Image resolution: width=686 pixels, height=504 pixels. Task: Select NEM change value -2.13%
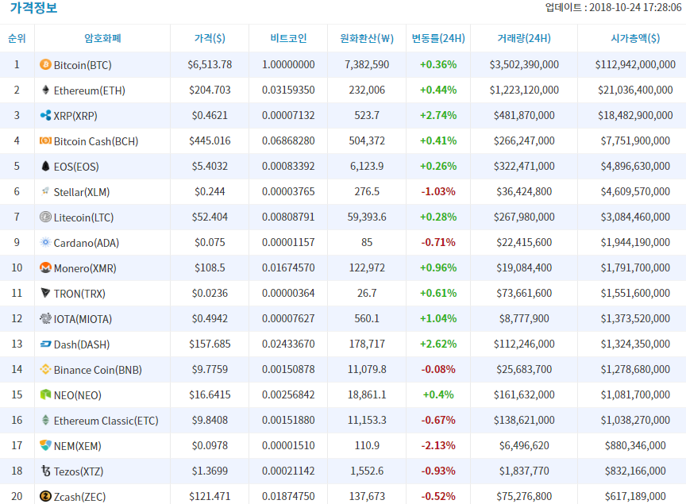tap(438, 446)
